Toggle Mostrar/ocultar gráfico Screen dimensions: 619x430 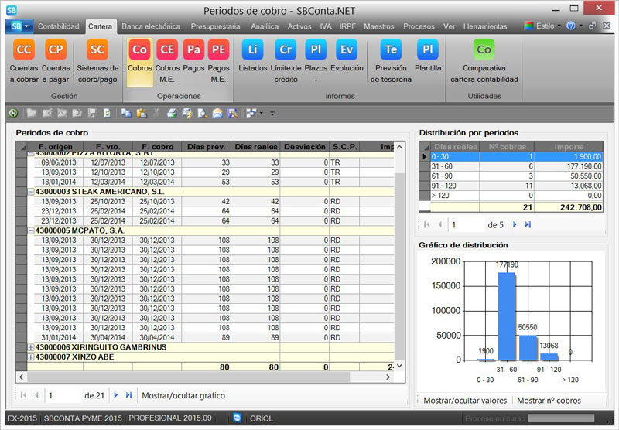coord(183,395)
